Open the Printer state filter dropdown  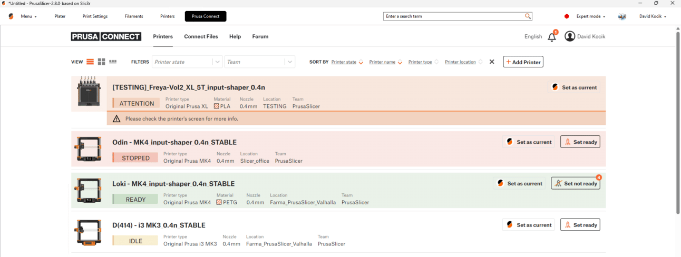(187, 62)
